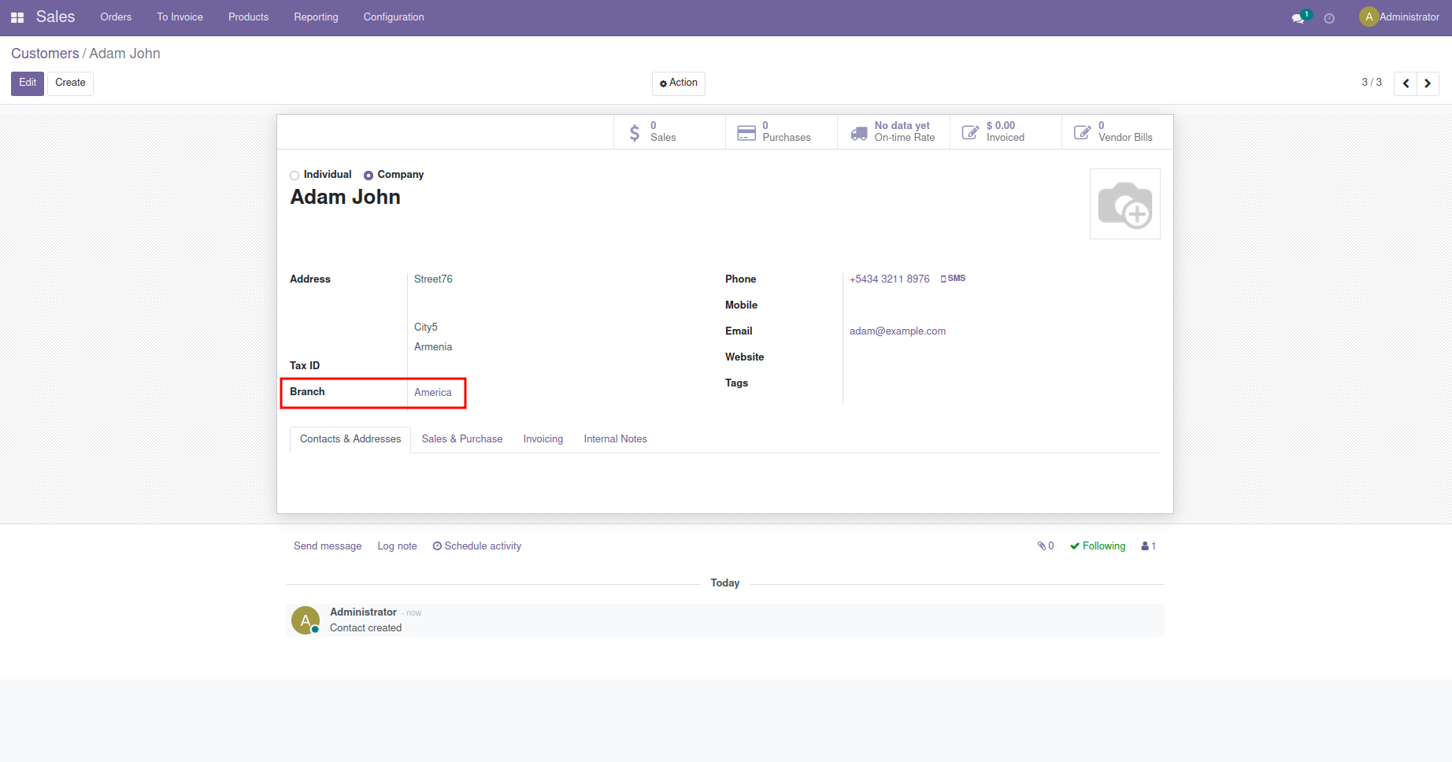This screenshot has height=762, width=1452.
Task: Click the 3 / 3 pager counter
Action: pyautogui.click(x=1372, y=83)
